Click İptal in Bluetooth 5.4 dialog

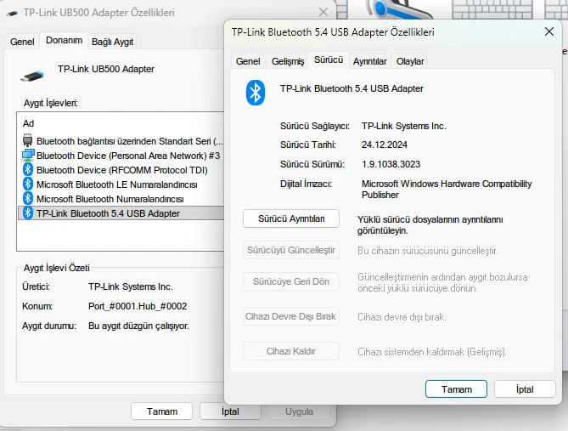tap(525, 389)
